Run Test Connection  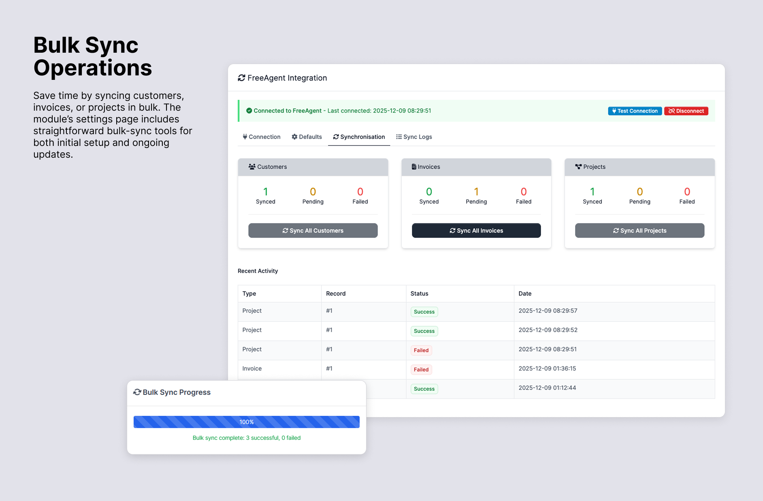coord(635,111)
